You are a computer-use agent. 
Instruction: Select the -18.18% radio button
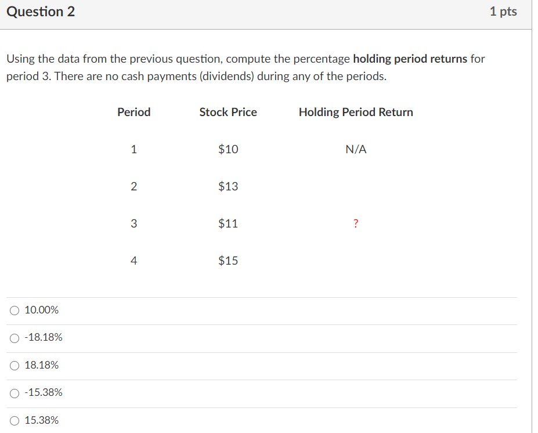13,337
